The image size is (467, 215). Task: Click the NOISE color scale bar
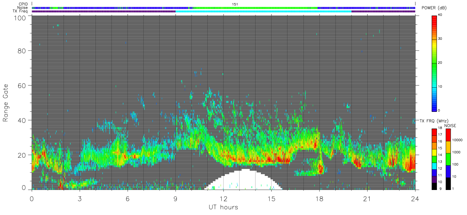click(x=448, y=159)
